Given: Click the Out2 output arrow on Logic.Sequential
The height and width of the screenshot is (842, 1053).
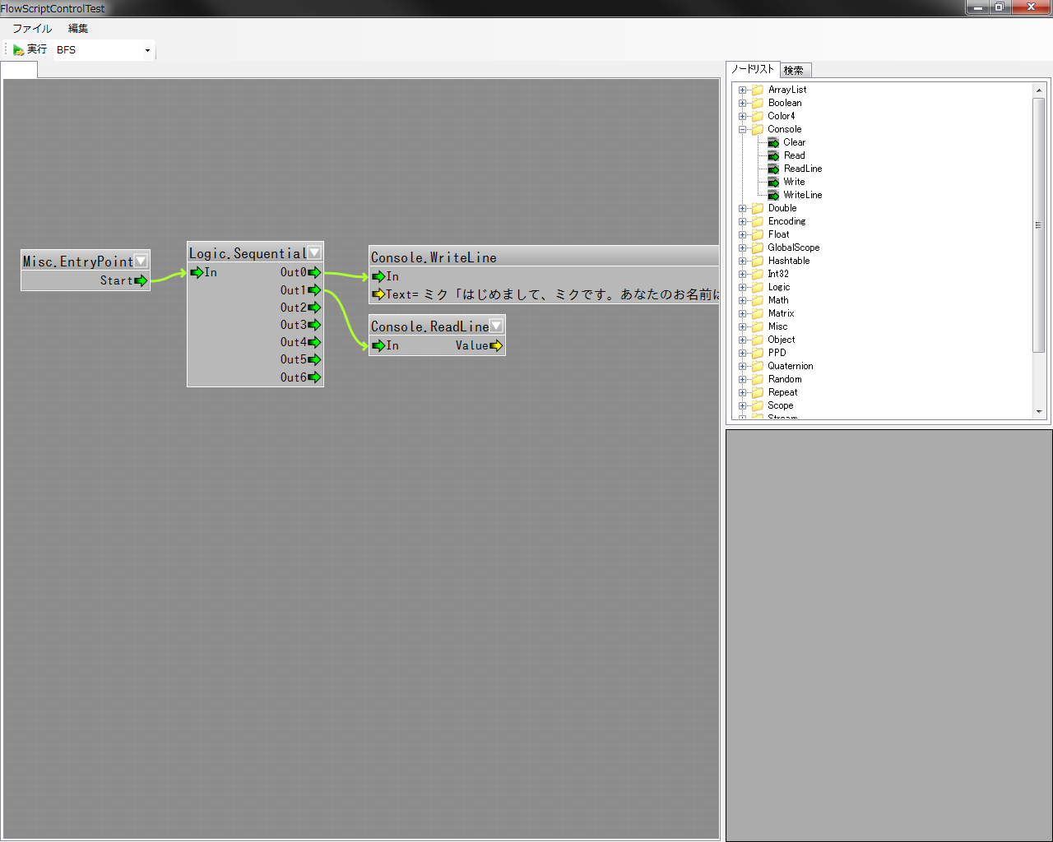Looking at the screenshot, I should click(314, 308).
